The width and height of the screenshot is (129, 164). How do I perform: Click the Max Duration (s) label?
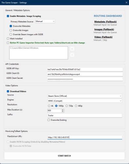coord(15,110)
